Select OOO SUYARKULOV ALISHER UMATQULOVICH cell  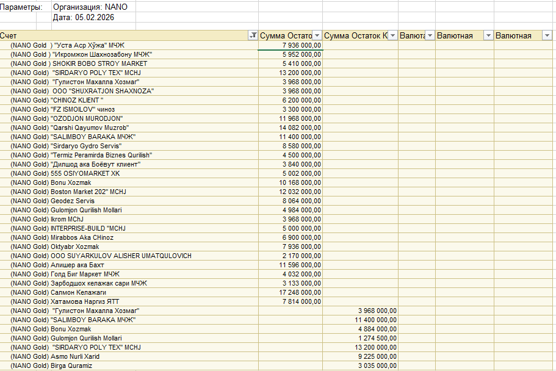[129, 256]
